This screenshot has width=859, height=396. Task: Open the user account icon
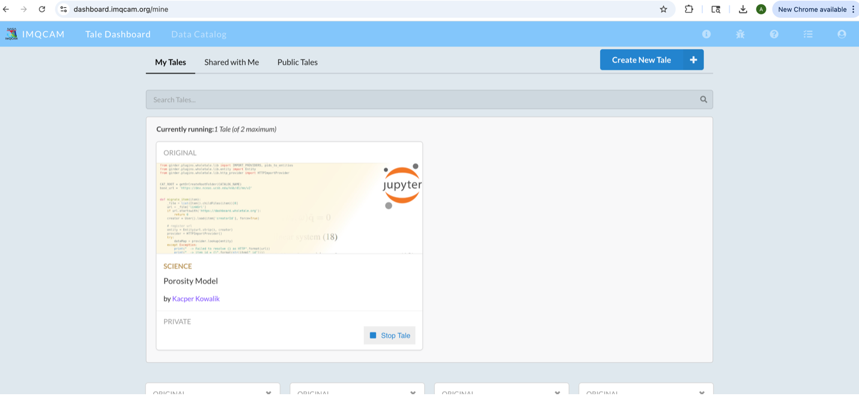[x=842, y=34]
